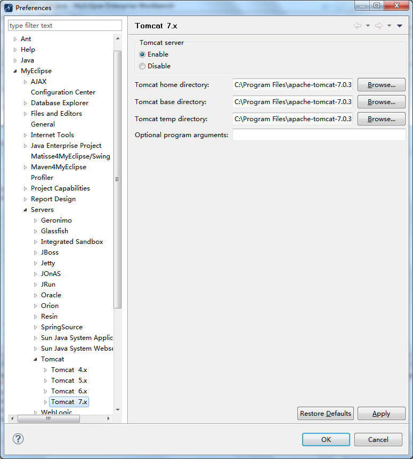Click the Preferences window title icon
This screenshot has height=459, width=413.
(x=9, y=7)
